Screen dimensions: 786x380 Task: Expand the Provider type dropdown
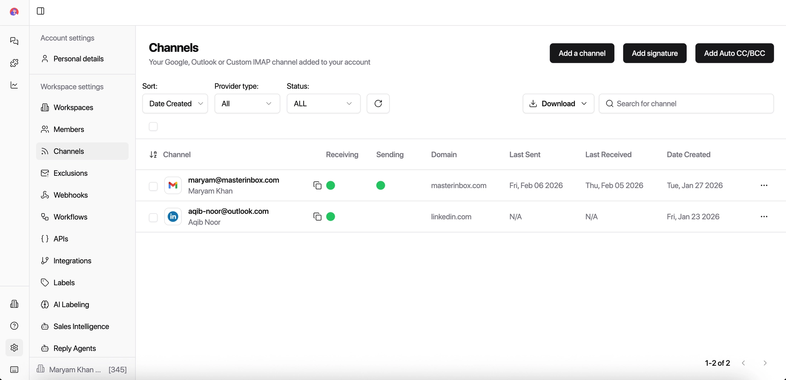247,104
